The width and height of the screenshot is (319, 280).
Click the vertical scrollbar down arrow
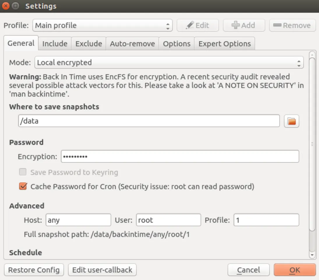point(312,255)
